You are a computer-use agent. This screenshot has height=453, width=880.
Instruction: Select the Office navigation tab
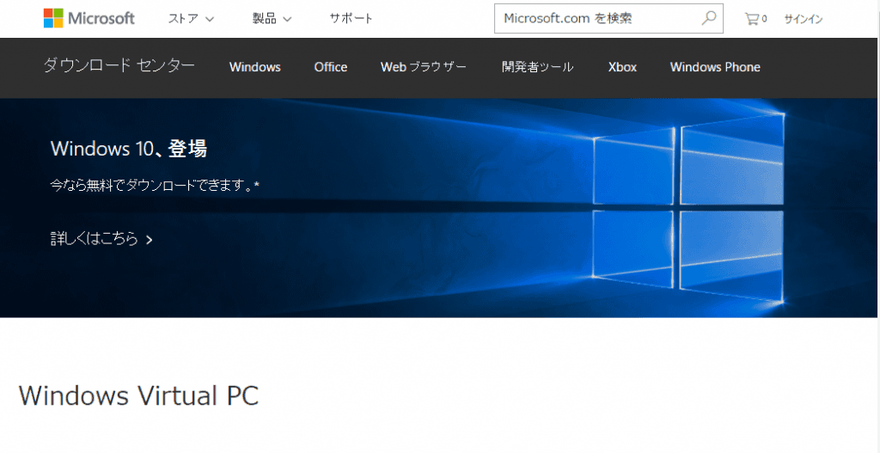click(x=331, y=67)
